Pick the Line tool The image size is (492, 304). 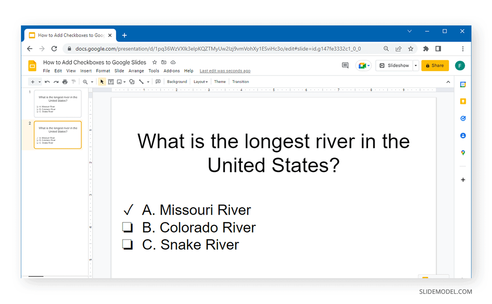click(x=141, y=81)
